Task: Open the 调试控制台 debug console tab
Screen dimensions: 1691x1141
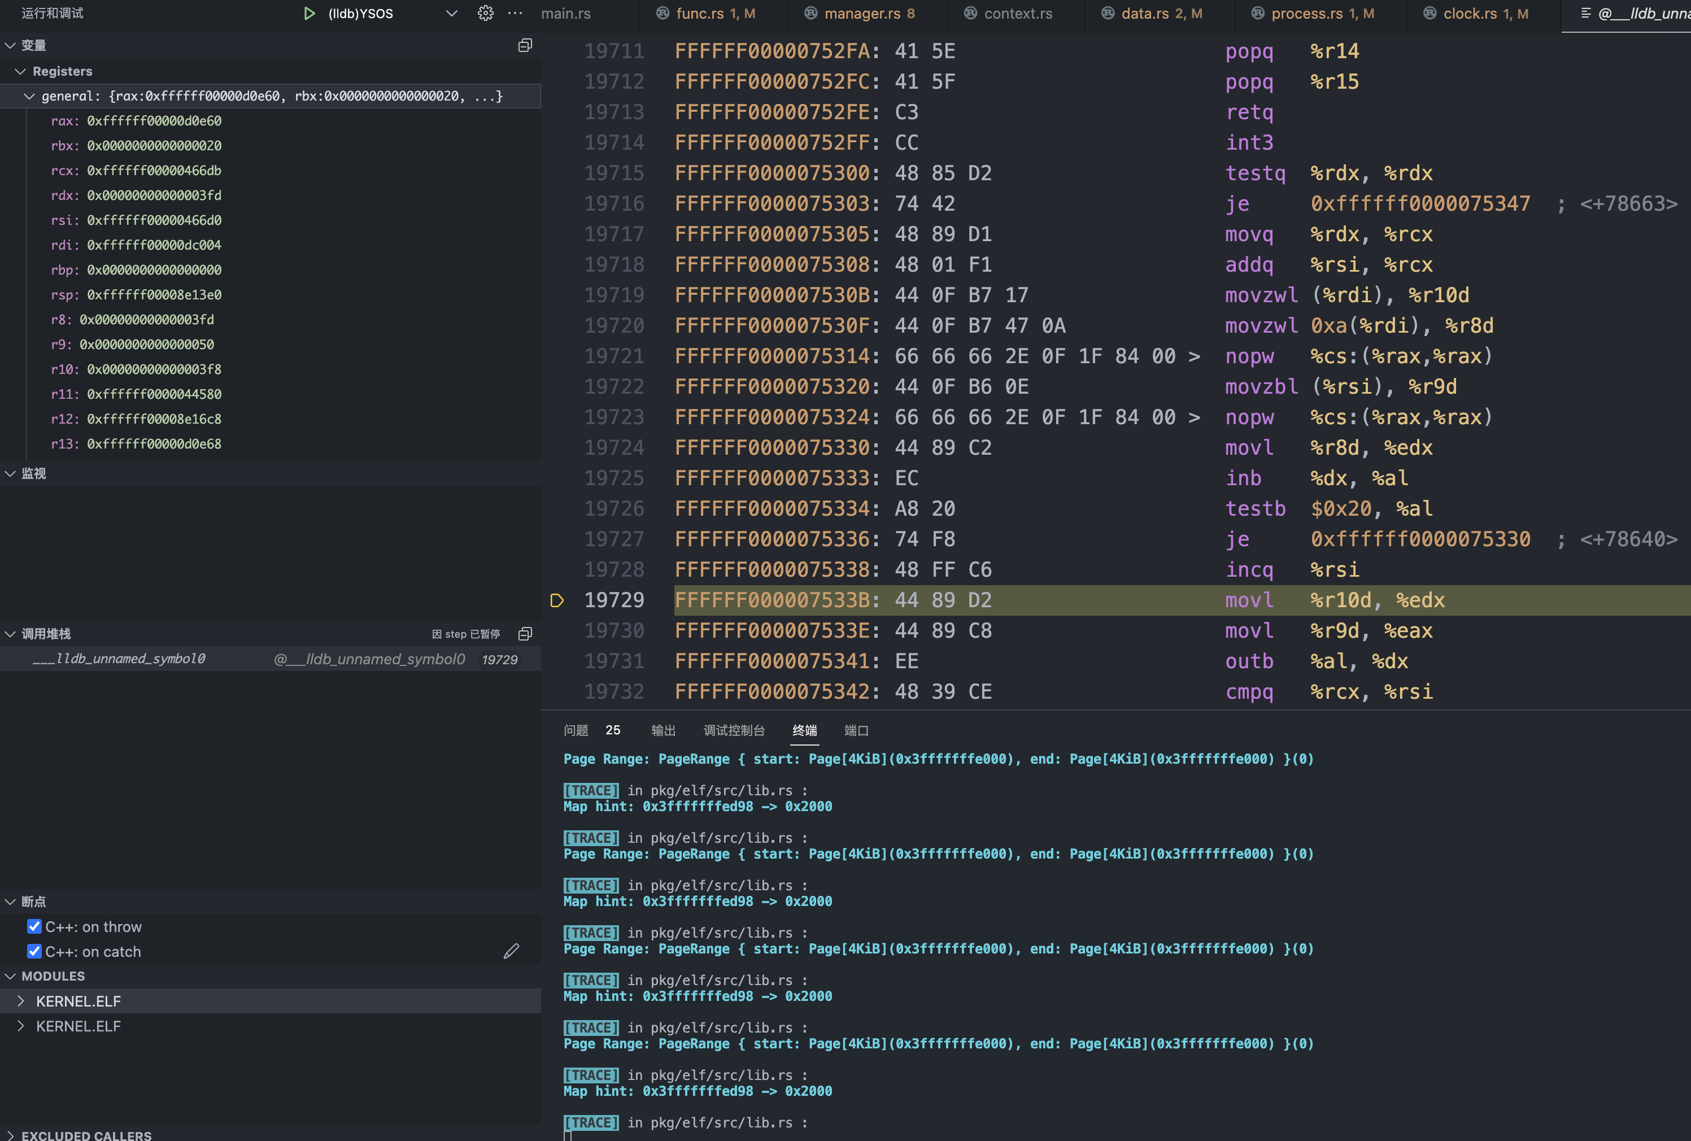Action: [734, 730]
